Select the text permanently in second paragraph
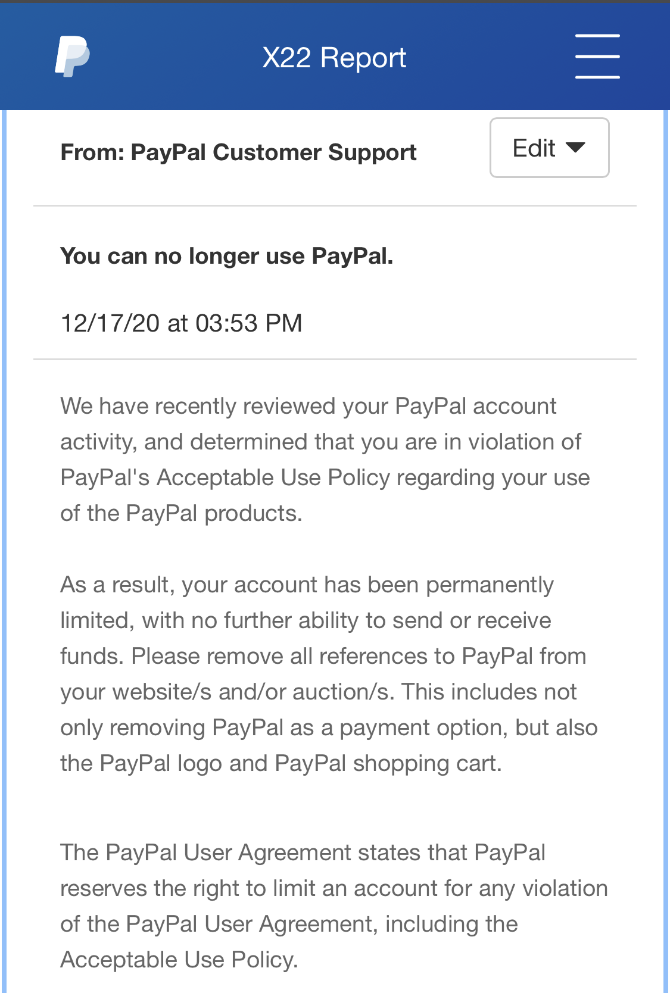 pyautogui.click(x=490, y=585)
